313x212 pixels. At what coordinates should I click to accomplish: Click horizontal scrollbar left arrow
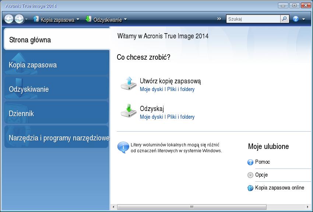[x=113, y=207]
